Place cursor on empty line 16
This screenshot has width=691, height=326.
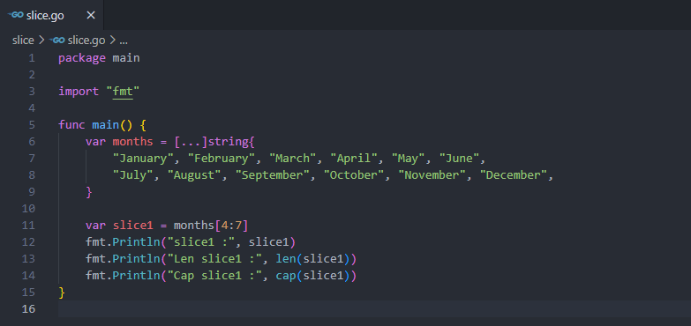(374, 309)
